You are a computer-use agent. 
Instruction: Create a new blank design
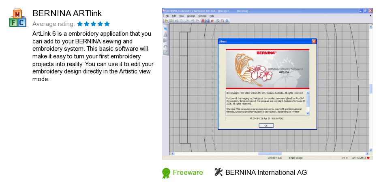click(181, 21)
